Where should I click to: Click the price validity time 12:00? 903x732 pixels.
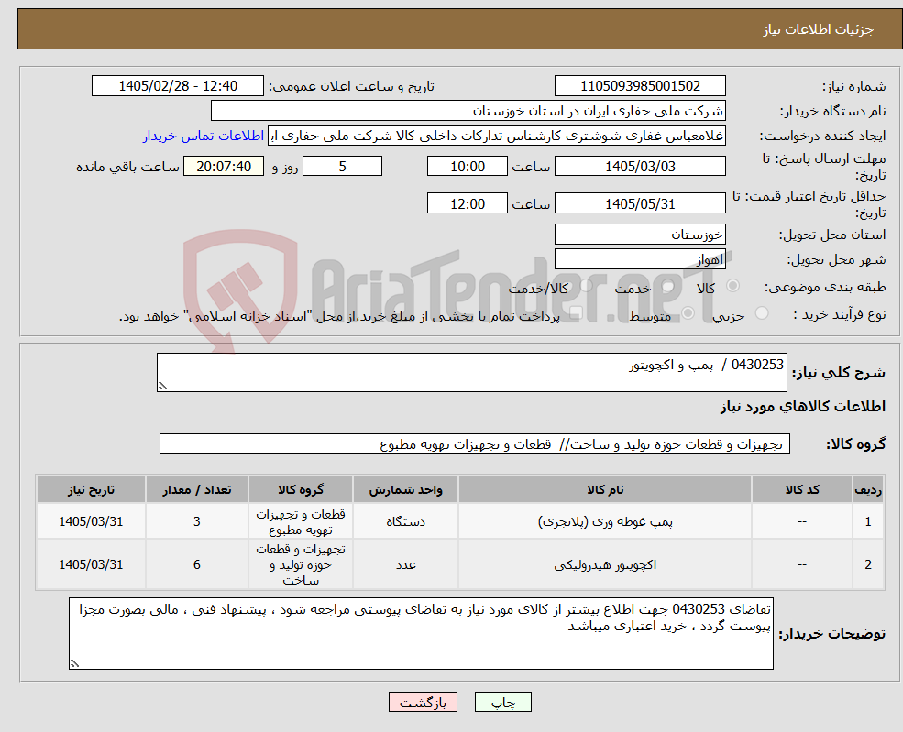(x=467, y=203)
